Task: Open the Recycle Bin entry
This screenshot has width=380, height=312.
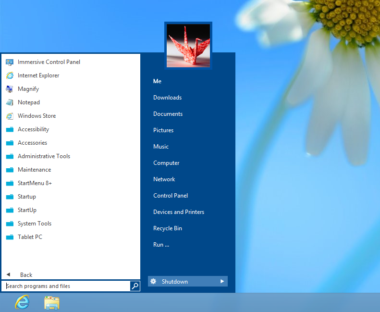Action: coord(168,228)
